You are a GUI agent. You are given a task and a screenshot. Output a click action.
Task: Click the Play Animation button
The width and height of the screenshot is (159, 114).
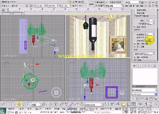(x=134, y=6)
